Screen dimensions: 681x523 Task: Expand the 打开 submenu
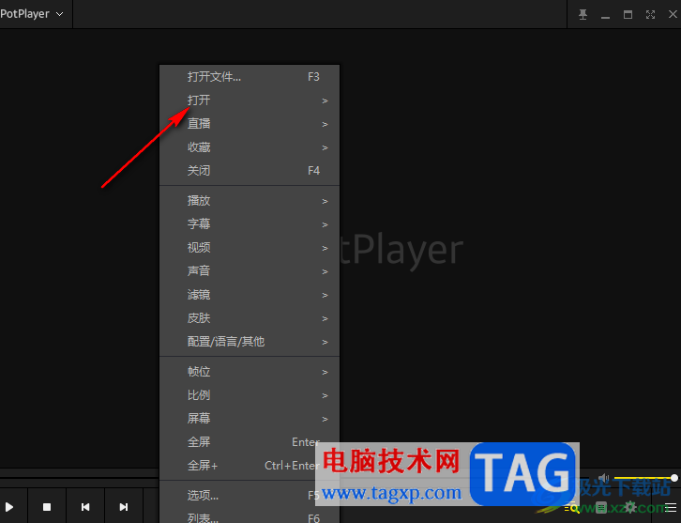click(x=250, y=100)
